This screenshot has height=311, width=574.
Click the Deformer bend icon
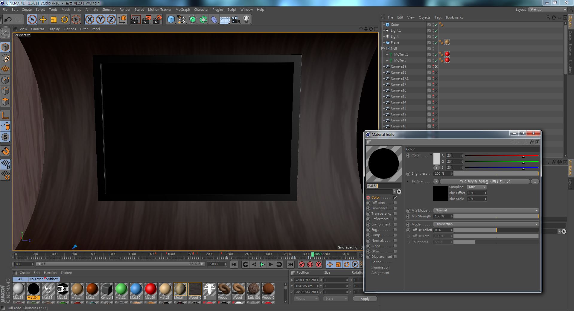point(214,20)
